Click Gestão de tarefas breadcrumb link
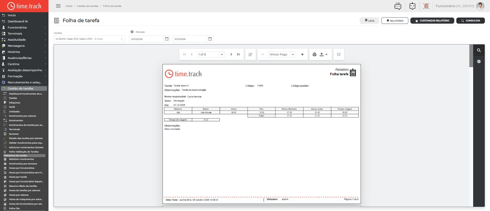This screenshot has height=211, width=490. point(88,6)
